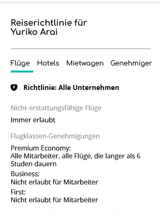
Task: Select the Immer erlaubt value
Action: 33,120
